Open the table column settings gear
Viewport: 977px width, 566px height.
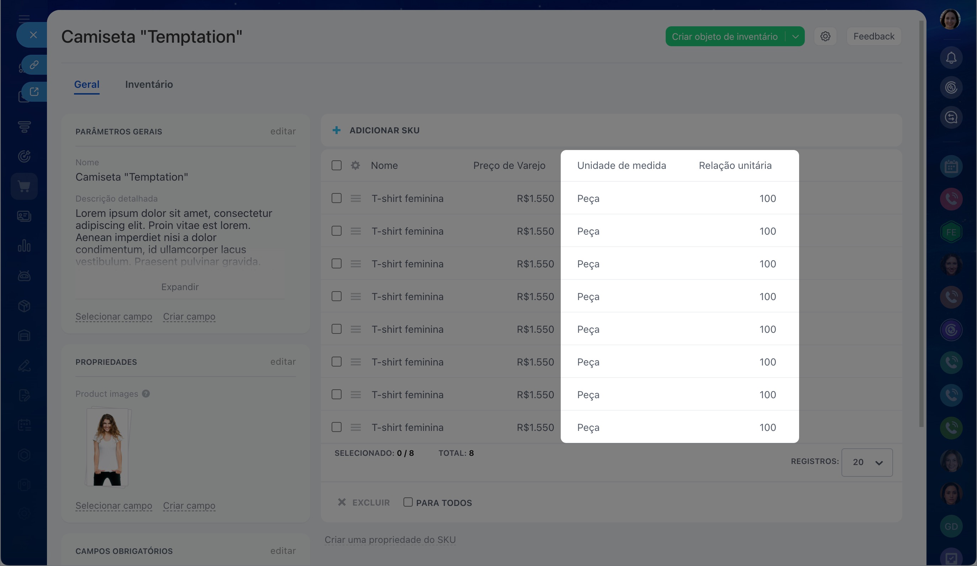point(355,165)
